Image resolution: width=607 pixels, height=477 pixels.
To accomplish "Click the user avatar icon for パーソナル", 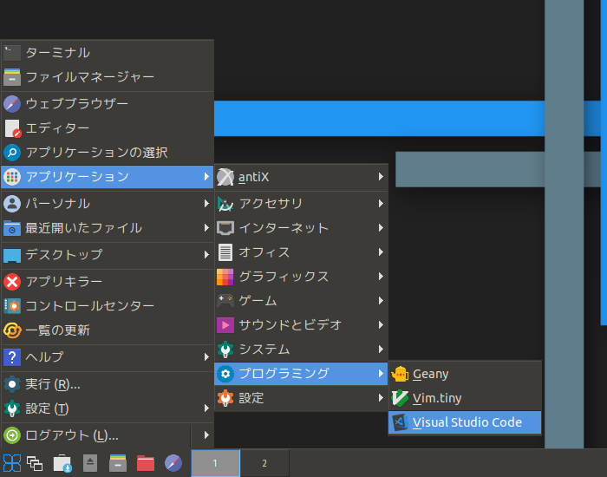I will [12, 204].
